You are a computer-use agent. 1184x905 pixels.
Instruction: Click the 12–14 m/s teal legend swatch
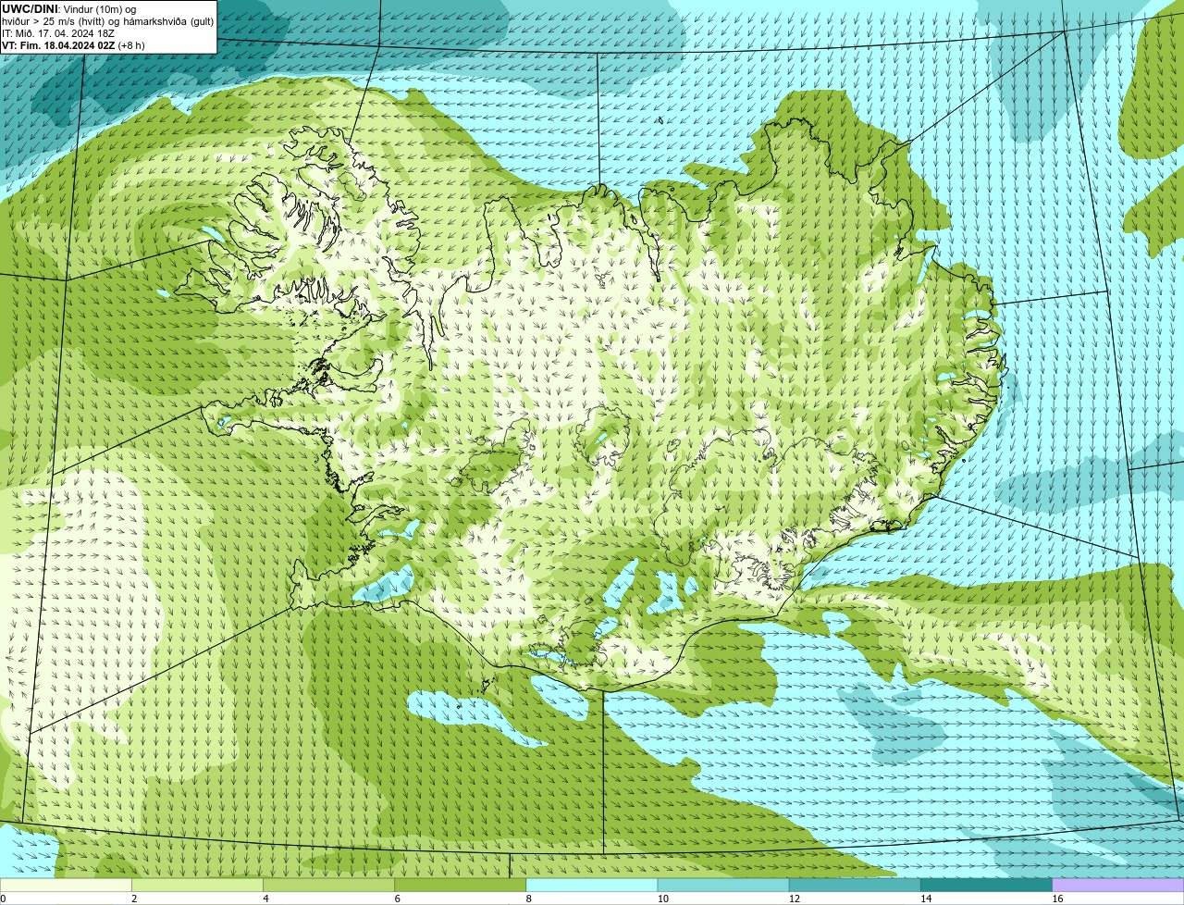855,885
